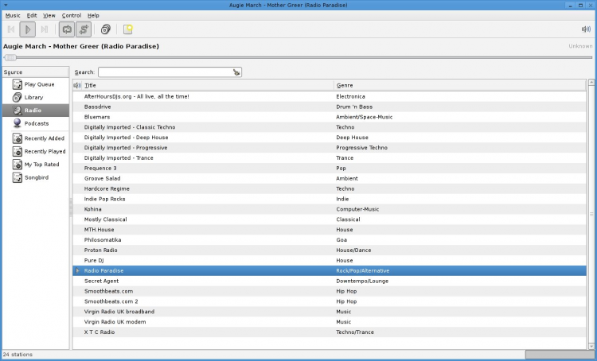Viewport: 597px width, 361px height.
Task: Click the Source pane header
Action: pos(35,72)
